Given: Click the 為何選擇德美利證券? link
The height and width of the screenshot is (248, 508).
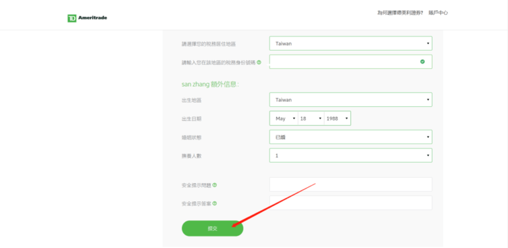Looking at the screenshot, I should coord(400,13).
